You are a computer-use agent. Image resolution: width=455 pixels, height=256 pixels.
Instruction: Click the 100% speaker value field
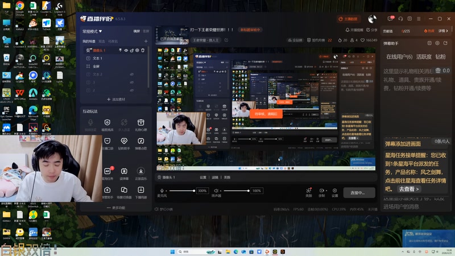257,191
